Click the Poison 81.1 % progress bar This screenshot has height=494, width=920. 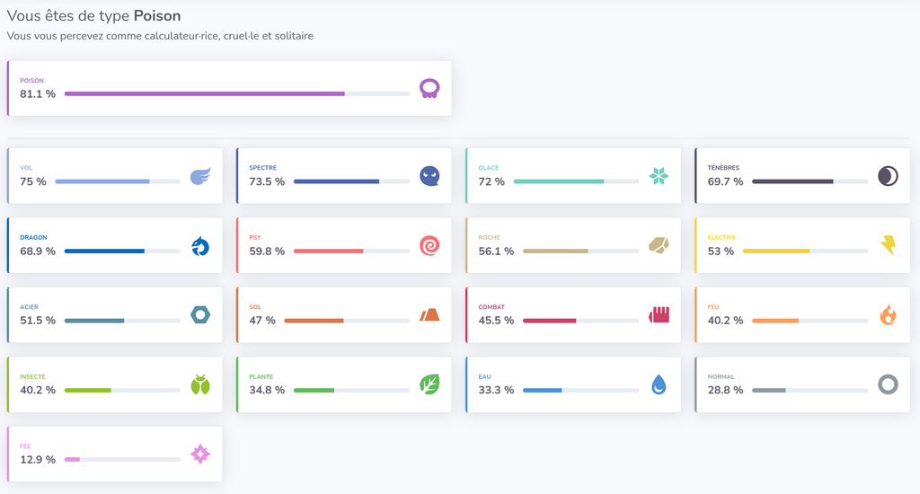236,94
